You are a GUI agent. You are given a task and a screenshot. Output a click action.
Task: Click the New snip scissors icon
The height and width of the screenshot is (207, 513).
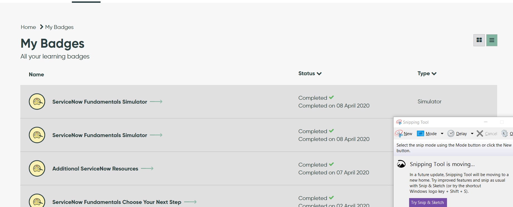(399, 134)
